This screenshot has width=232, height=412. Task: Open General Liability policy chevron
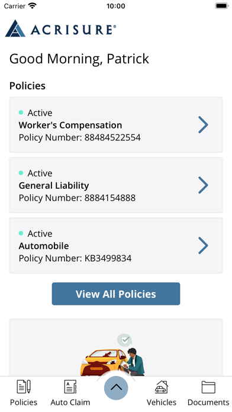pos(203,185)
